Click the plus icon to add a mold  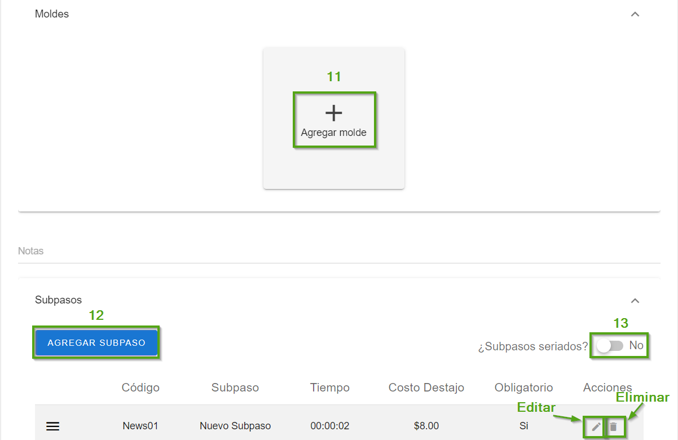334,113
